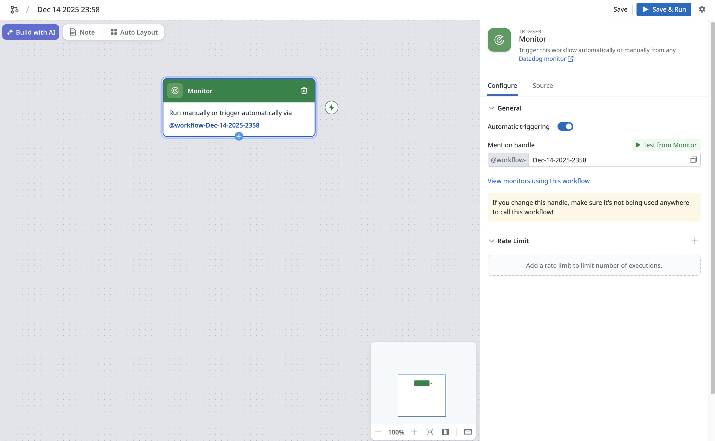The height and width of the screenshot is (441, 715).
Task: Click the minimap viewport thumbnail
Action: coord(421,396)
